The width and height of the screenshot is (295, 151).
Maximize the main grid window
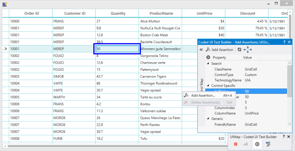point(276,3)
